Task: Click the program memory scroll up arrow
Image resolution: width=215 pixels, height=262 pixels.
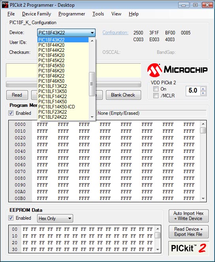Action: pyautogui.click(x=203, y=124)
